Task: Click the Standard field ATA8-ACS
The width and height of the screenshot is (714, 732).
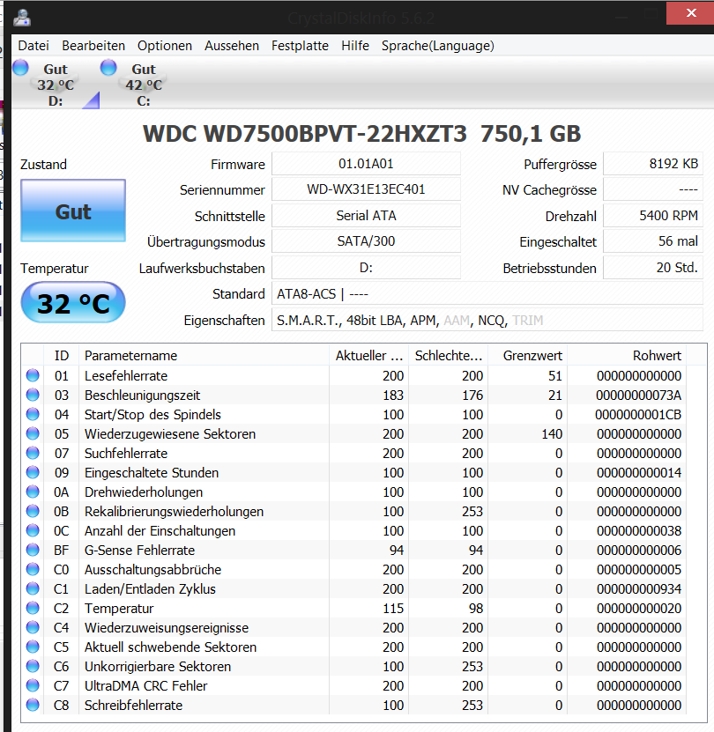Action: coord(487,294)
